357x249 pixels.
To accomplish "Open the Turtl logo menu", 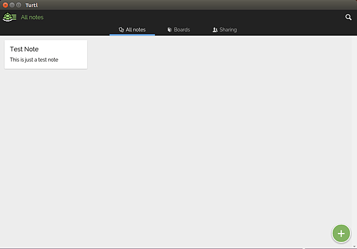I will pos(9,17).
